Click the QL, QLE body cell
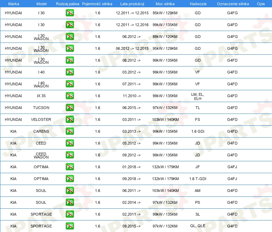The width and height of the screenshot is (272, 232). (x=198, y=226)
